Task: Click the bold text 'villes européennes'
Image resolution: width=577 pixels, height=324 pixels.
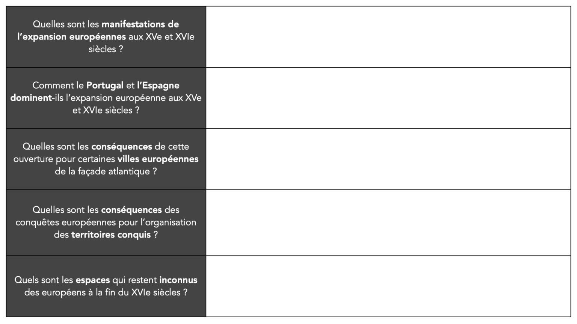Action: (x=158, y=159)
